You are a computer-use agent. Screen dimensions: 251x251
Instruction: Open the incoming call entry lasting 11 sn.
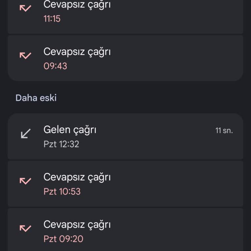[147, 137]
